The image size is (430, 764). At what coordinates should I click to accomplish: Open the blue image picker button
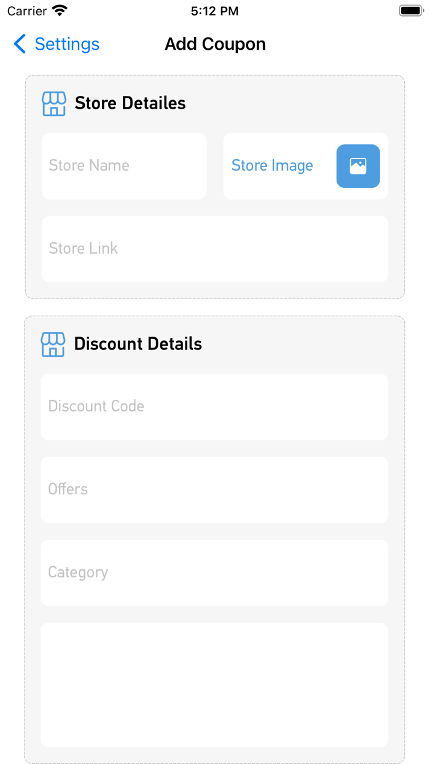tap(358, 166)
